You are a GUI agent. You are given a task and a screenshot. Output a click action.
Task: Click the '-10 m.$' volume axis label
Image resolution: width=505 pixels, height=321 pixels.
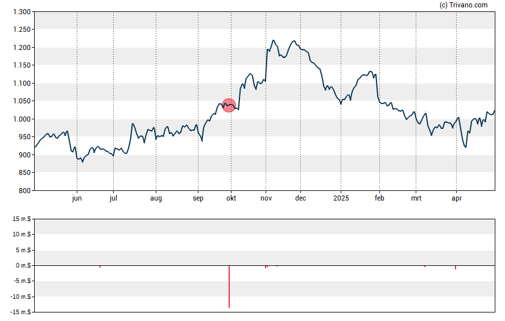click(20, 297)
